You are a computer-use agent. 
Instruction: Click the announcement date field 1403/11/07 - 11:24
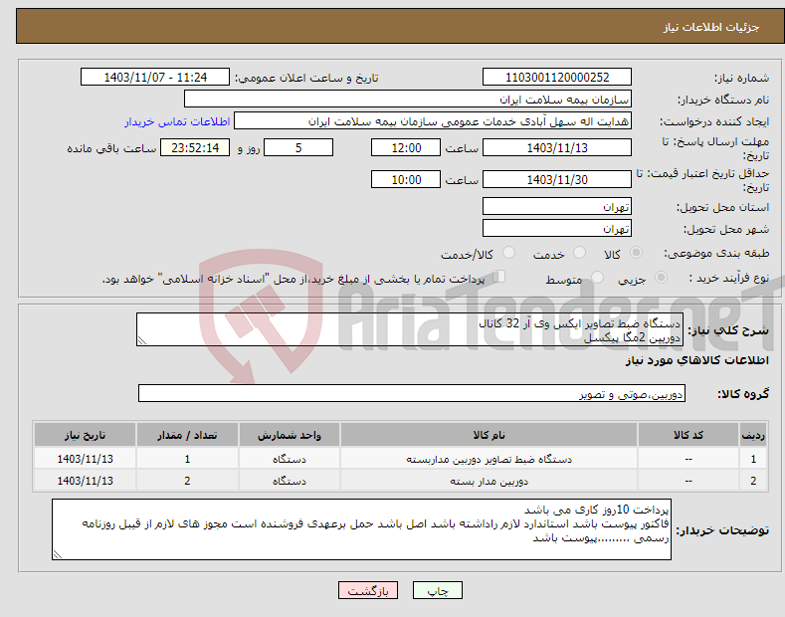pyautogui.click(x=155, y=78)
